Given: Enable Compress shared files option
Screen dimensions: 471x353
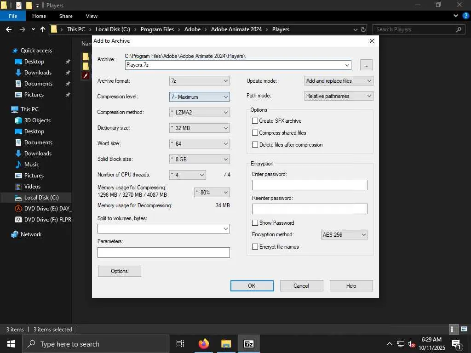Looking at the screenshot, I should [255, 133].
